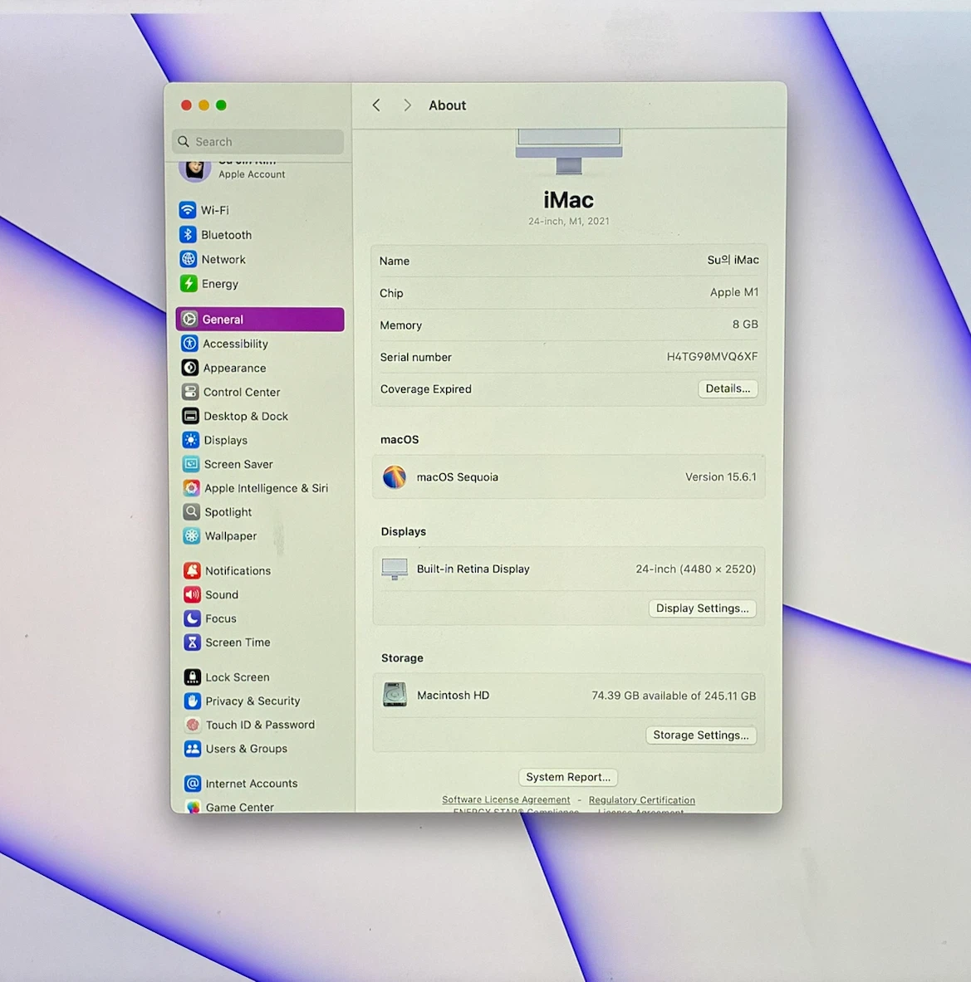Click the 8 GB memory value

click(x=745, y=324)
